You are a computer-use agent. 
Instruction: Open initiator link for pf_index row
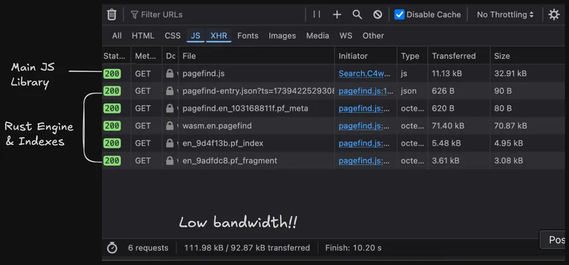pos(365,143)
